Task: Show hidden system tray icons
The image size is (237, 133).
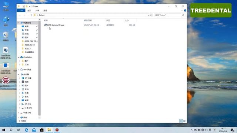Action: (191, 130)
